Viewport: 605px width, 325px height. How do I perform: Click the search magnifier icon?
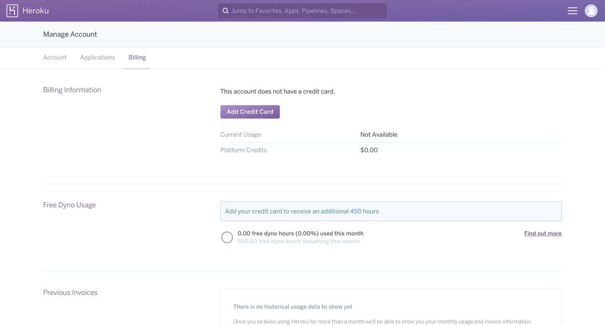pos(226,11)
